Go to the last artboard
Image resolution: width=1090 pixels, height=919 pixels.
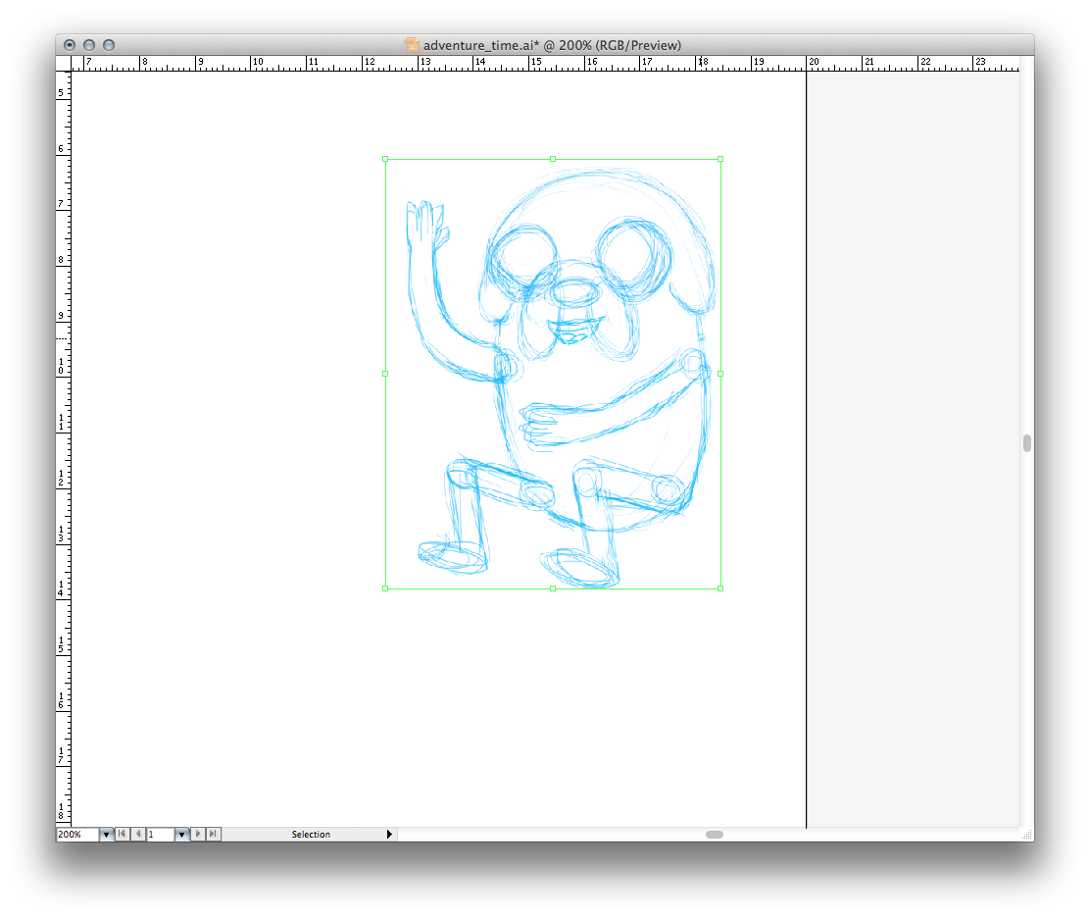[214, 835]
